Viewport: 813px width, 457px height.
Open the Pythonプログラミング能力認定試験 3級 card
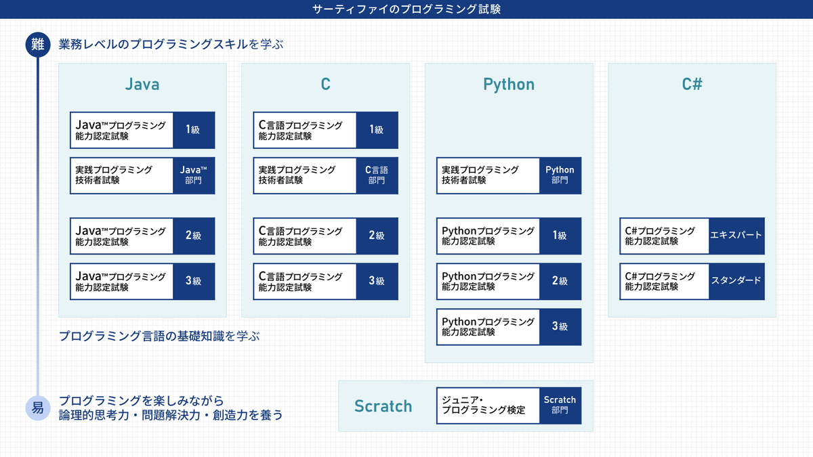coord(509,326)
